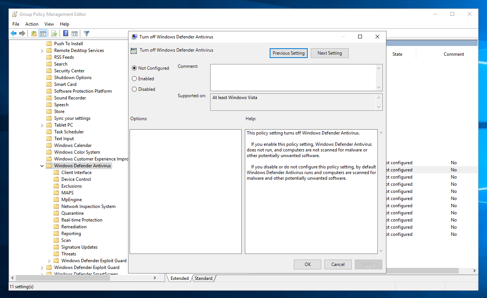
Task: Click into the Comment text box
Action: (293, 78)
